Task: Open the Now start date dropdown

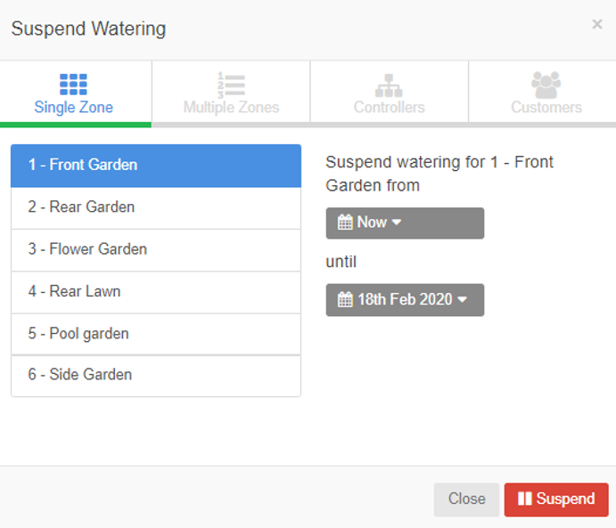Action: click(405, 223)
